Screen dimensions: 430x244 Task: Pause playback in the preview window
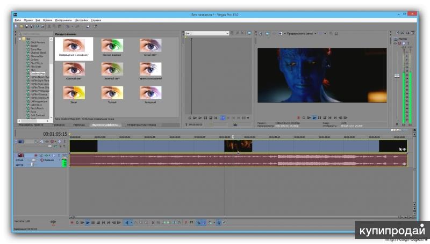(319, 117)
